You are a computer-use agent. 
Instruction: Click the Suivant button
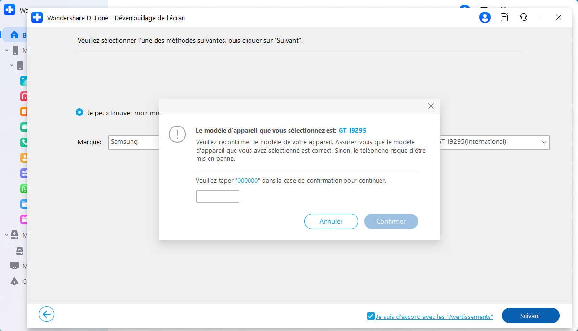(530, 316)
